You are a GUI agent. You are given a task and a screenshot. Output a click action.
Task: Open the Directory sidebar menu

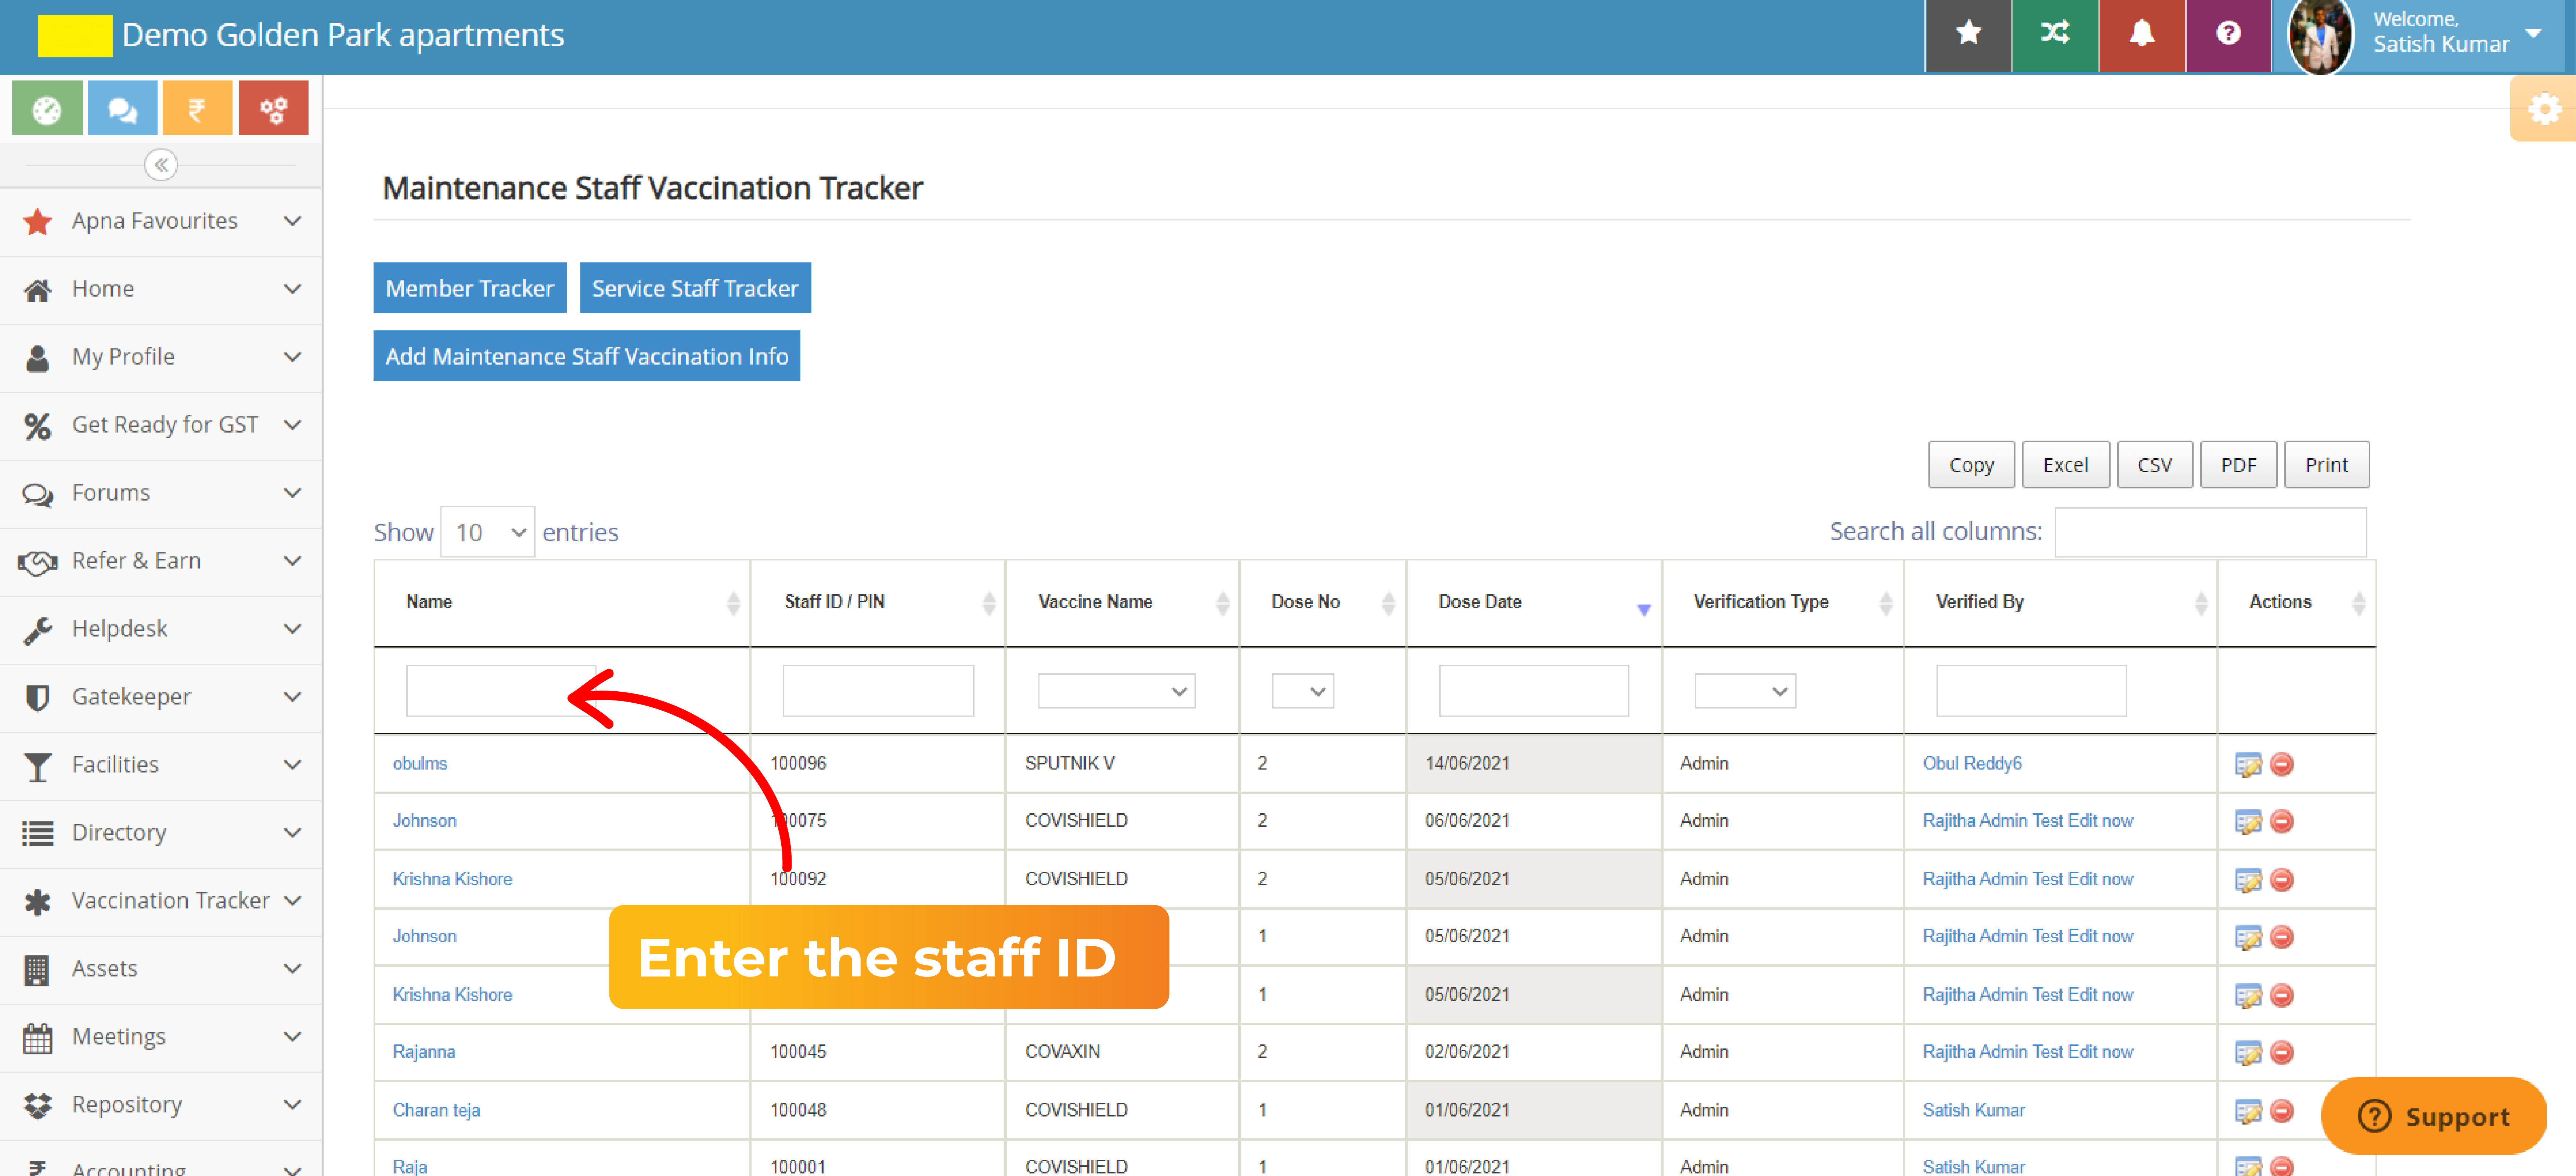(x=161, y=834)
